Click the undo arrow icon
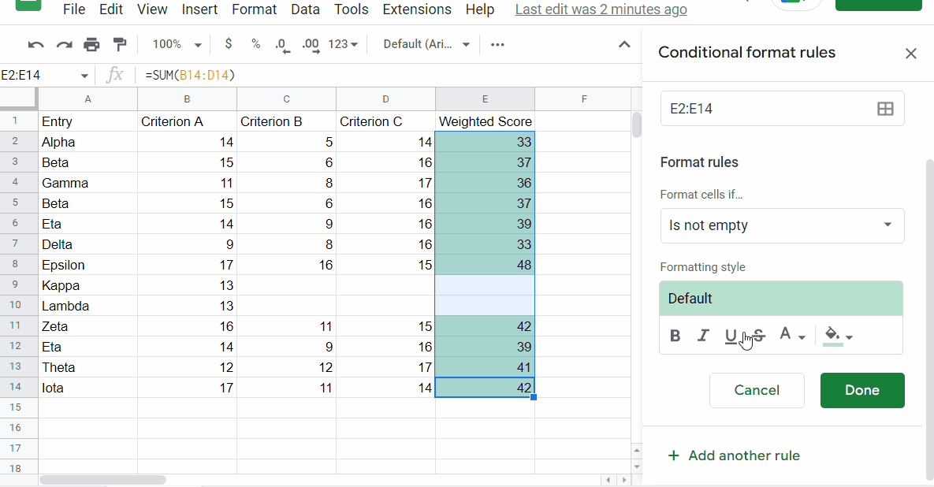The width and height of the screenshot is (934, 487). [x=35, y=45]
